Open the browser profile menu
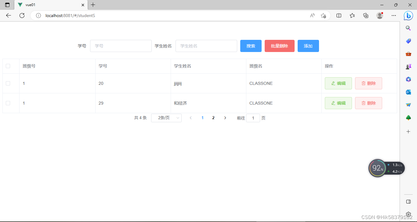The image size is (417, 222). [x=379, y=16]
